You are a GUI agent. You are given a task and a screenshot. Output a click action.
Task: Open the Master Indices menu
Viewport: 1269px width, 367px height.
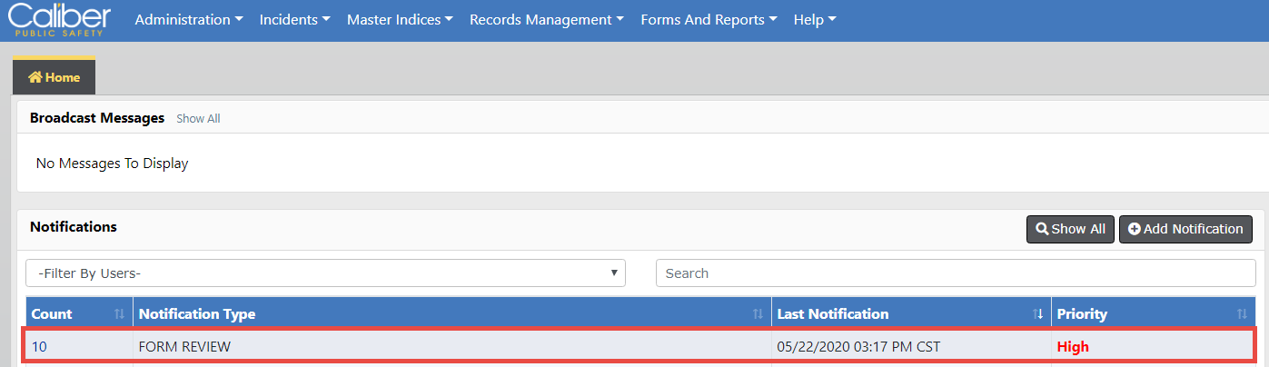click(400, 20)
